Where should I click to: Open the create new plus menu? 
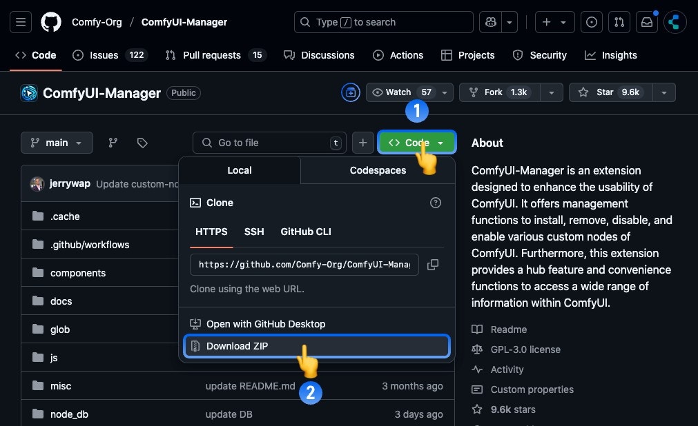[554, 22]
